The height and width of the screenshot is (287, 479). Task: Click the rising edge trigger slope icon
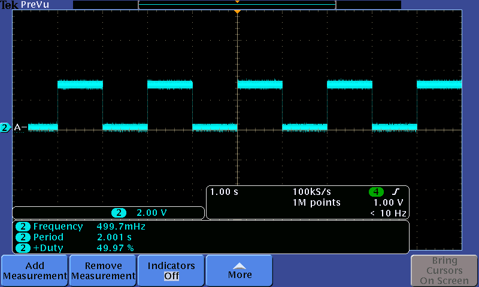(395, 192)
